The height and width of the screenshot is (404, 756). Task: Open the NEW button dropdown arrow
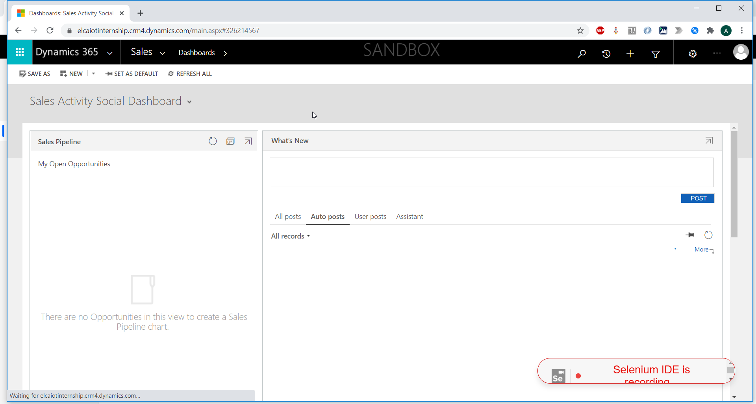[93, 73]
